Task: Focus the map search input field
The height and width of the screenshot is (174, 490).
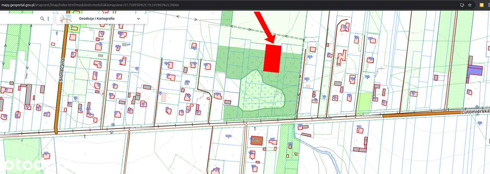Action: pos(19,18)
